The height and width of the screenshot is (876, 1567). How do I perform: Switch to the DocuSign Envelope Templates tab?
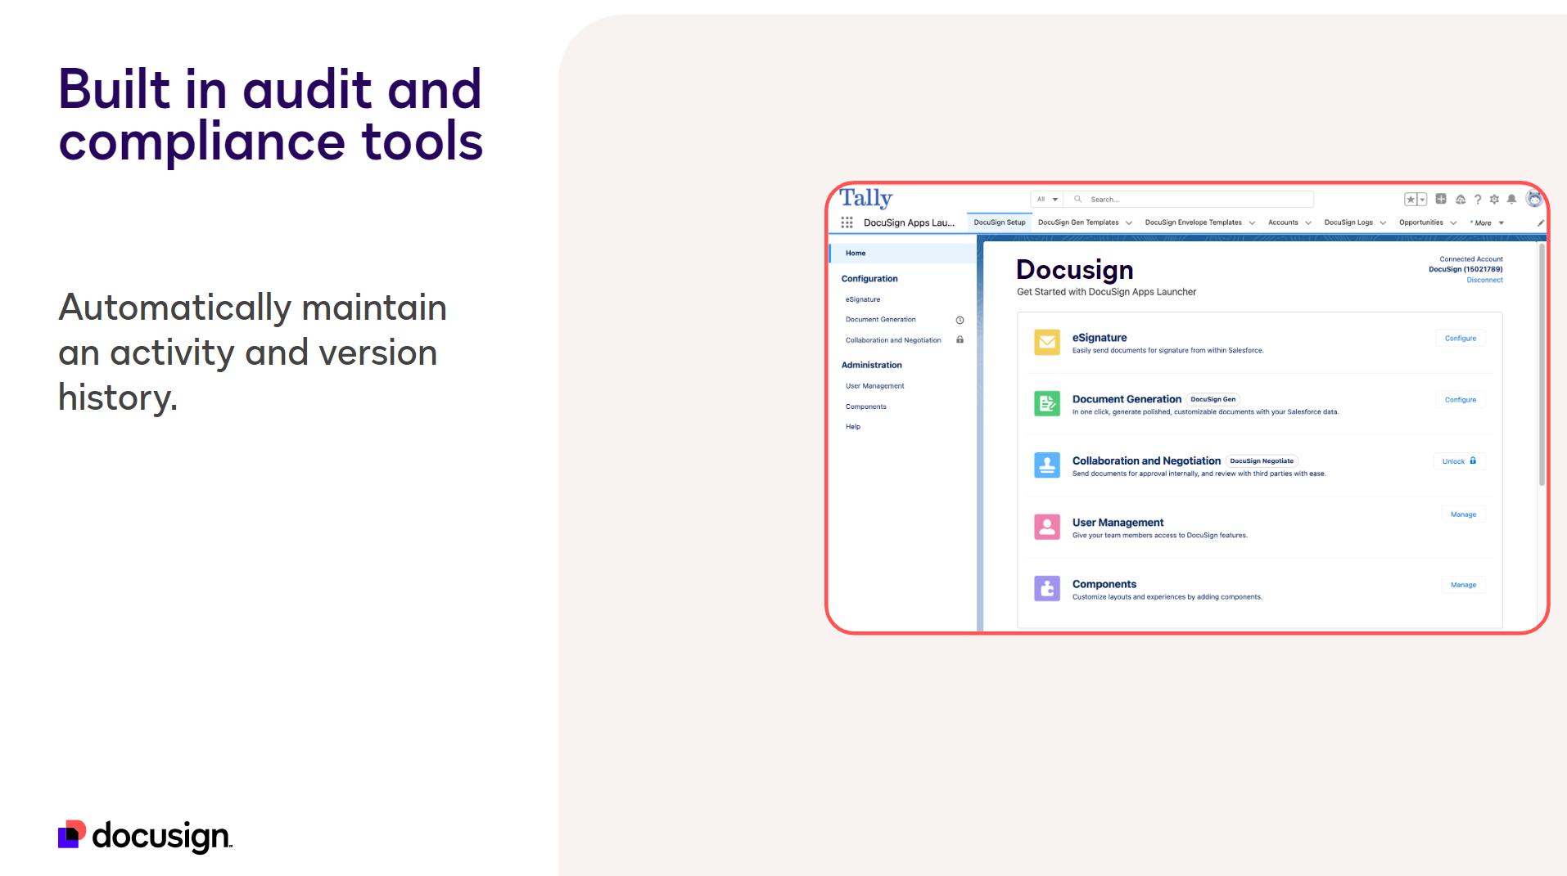coord(1193,222)
